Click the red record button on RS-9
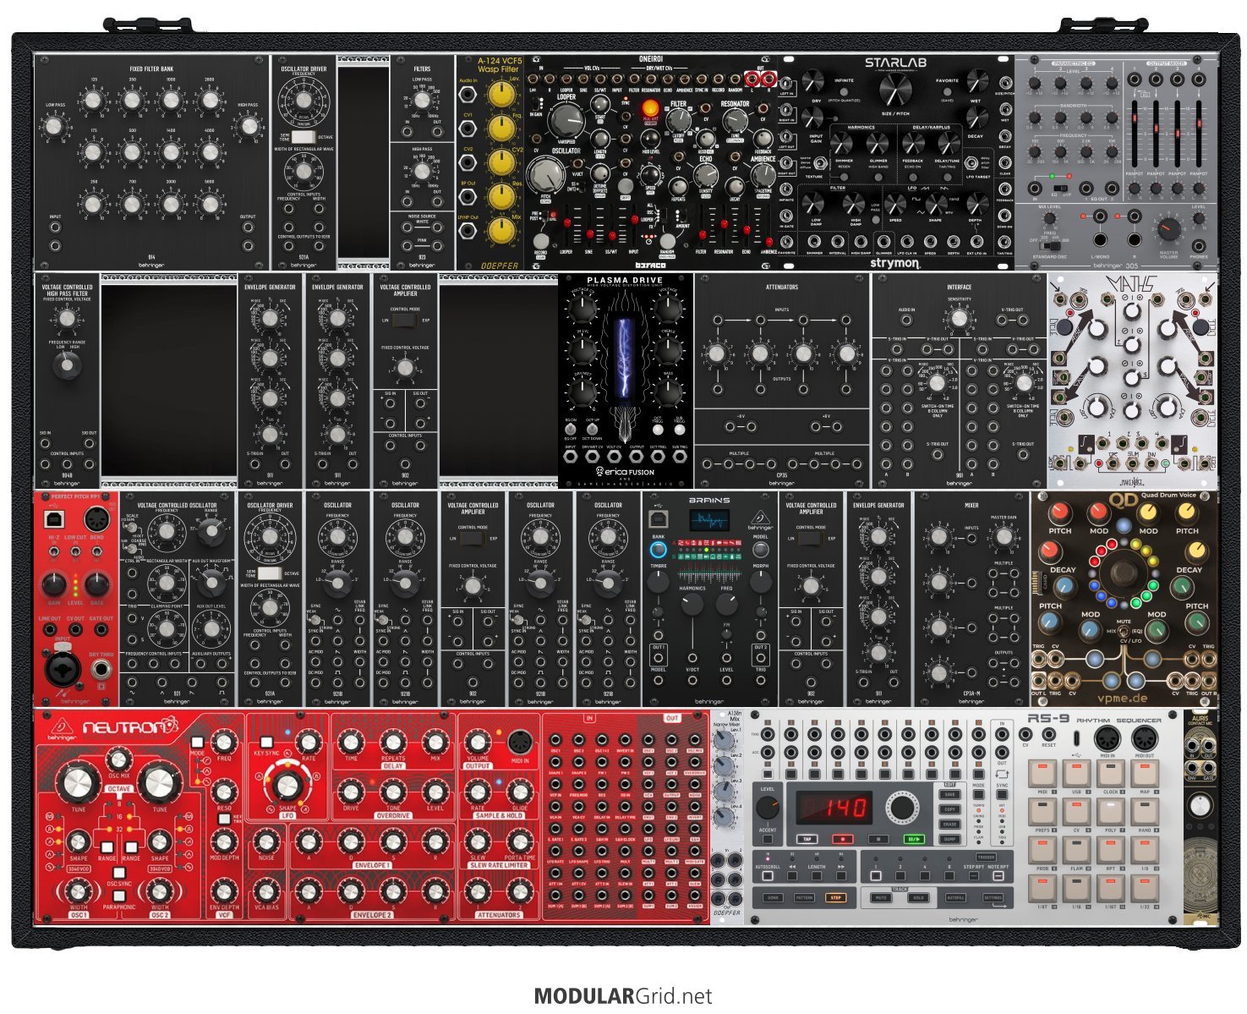The image size is (1247, 1014). point(843,839)
